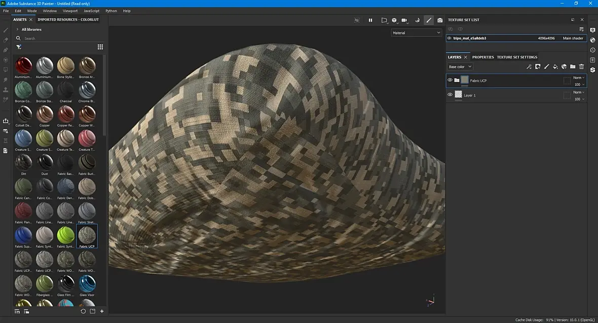598x323 pixels.
Task: Add a fill layer with bucket icon
Action: (x=555, y=67)
